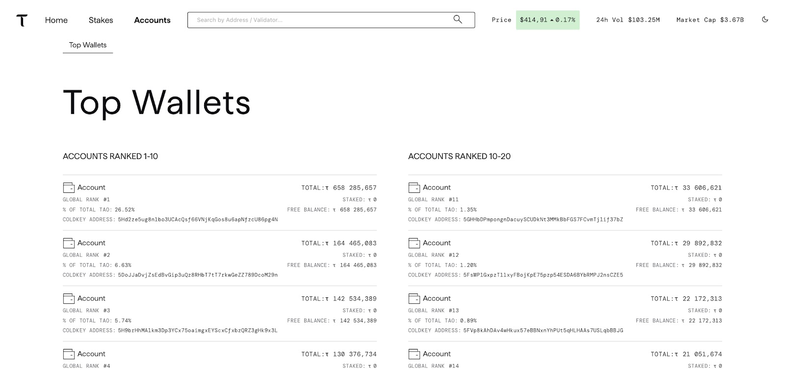This screenshot has height=373, width=785.
Task: Click the price badge $414,91
Action: tap(548, 20)
